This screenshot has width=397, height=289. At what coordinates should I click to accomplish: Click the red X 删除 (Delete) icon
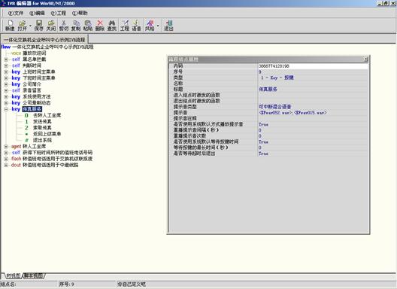[x=100, y=26]
